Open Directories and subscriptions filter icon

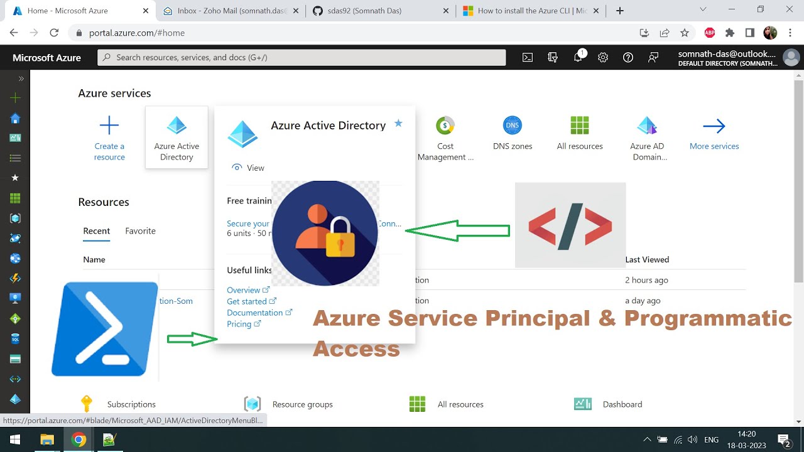pos(553,57)
